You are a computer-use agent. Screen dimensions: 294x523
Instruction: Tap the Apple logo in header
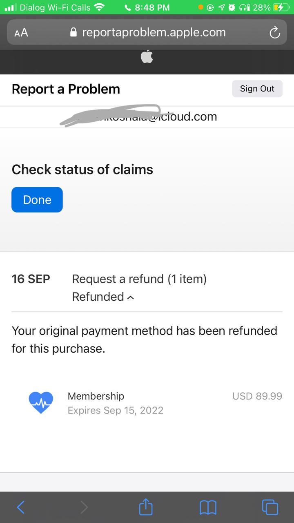point(147,57)
